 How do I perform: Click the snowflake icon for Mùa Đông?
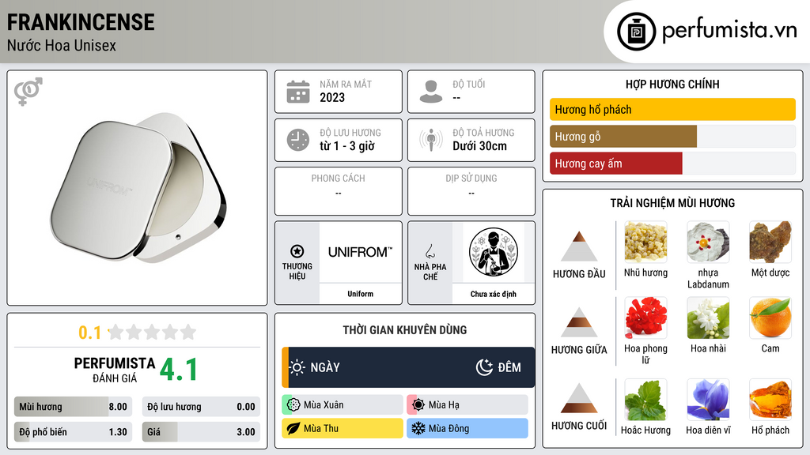point(418,428)
